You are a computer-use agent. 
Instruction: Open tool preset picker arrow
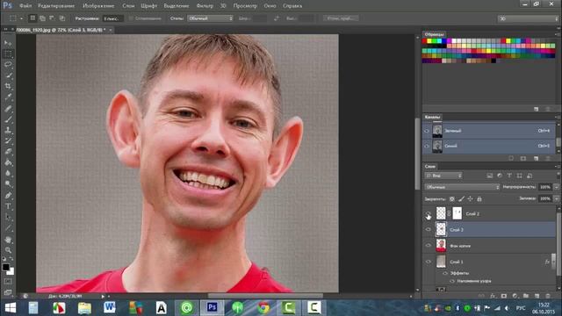point(21,18)
